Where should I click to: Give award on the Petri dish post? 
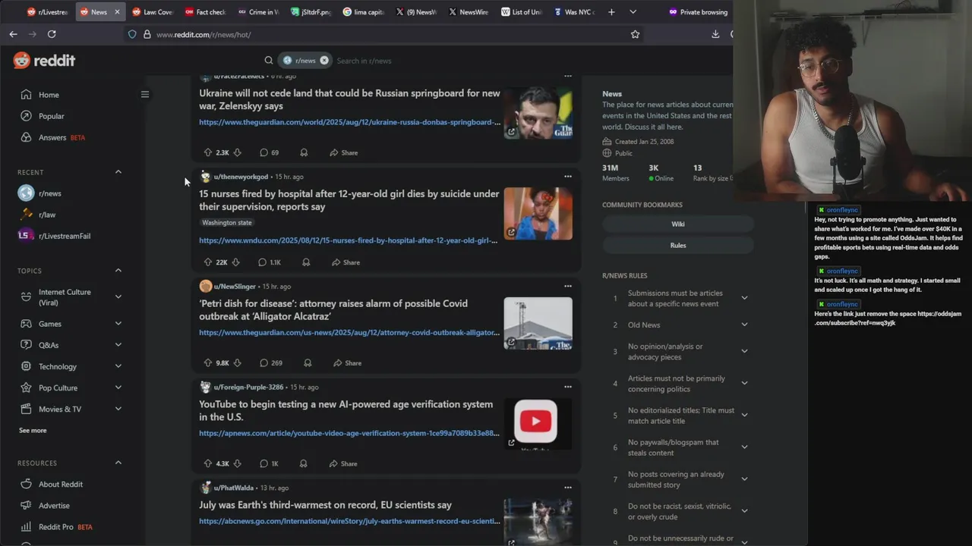pos(308,363)
